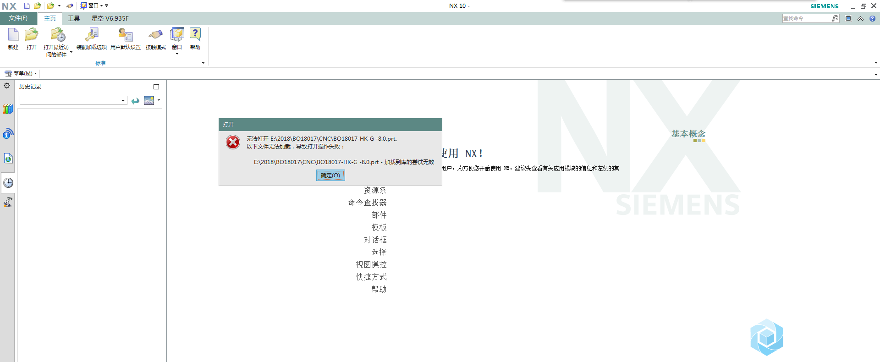Open the 命令查找器 welcome topic

pyautogui.click(x=367, y=203)
